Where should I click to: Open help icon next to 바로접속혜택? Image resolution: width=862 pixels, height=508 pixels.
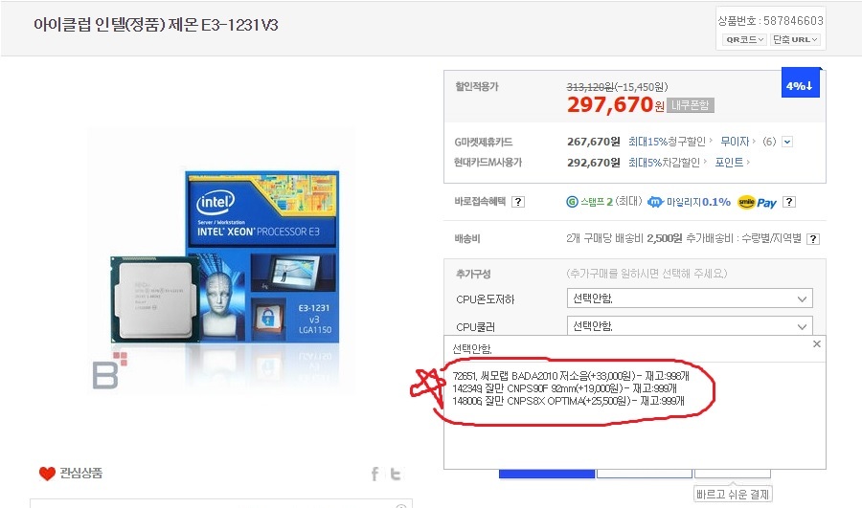pos(518,202)
